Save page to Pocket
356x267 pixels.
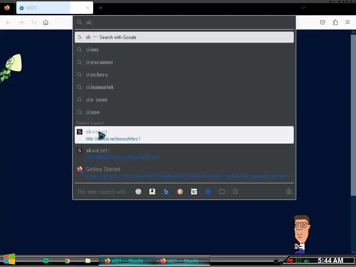click(x=322, y=22)
